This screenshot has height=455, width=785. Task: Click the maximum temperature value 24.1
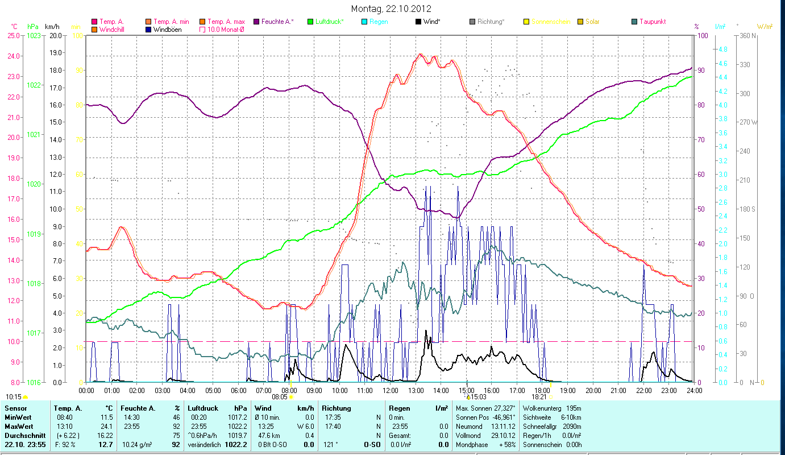[x=107, y=426]
